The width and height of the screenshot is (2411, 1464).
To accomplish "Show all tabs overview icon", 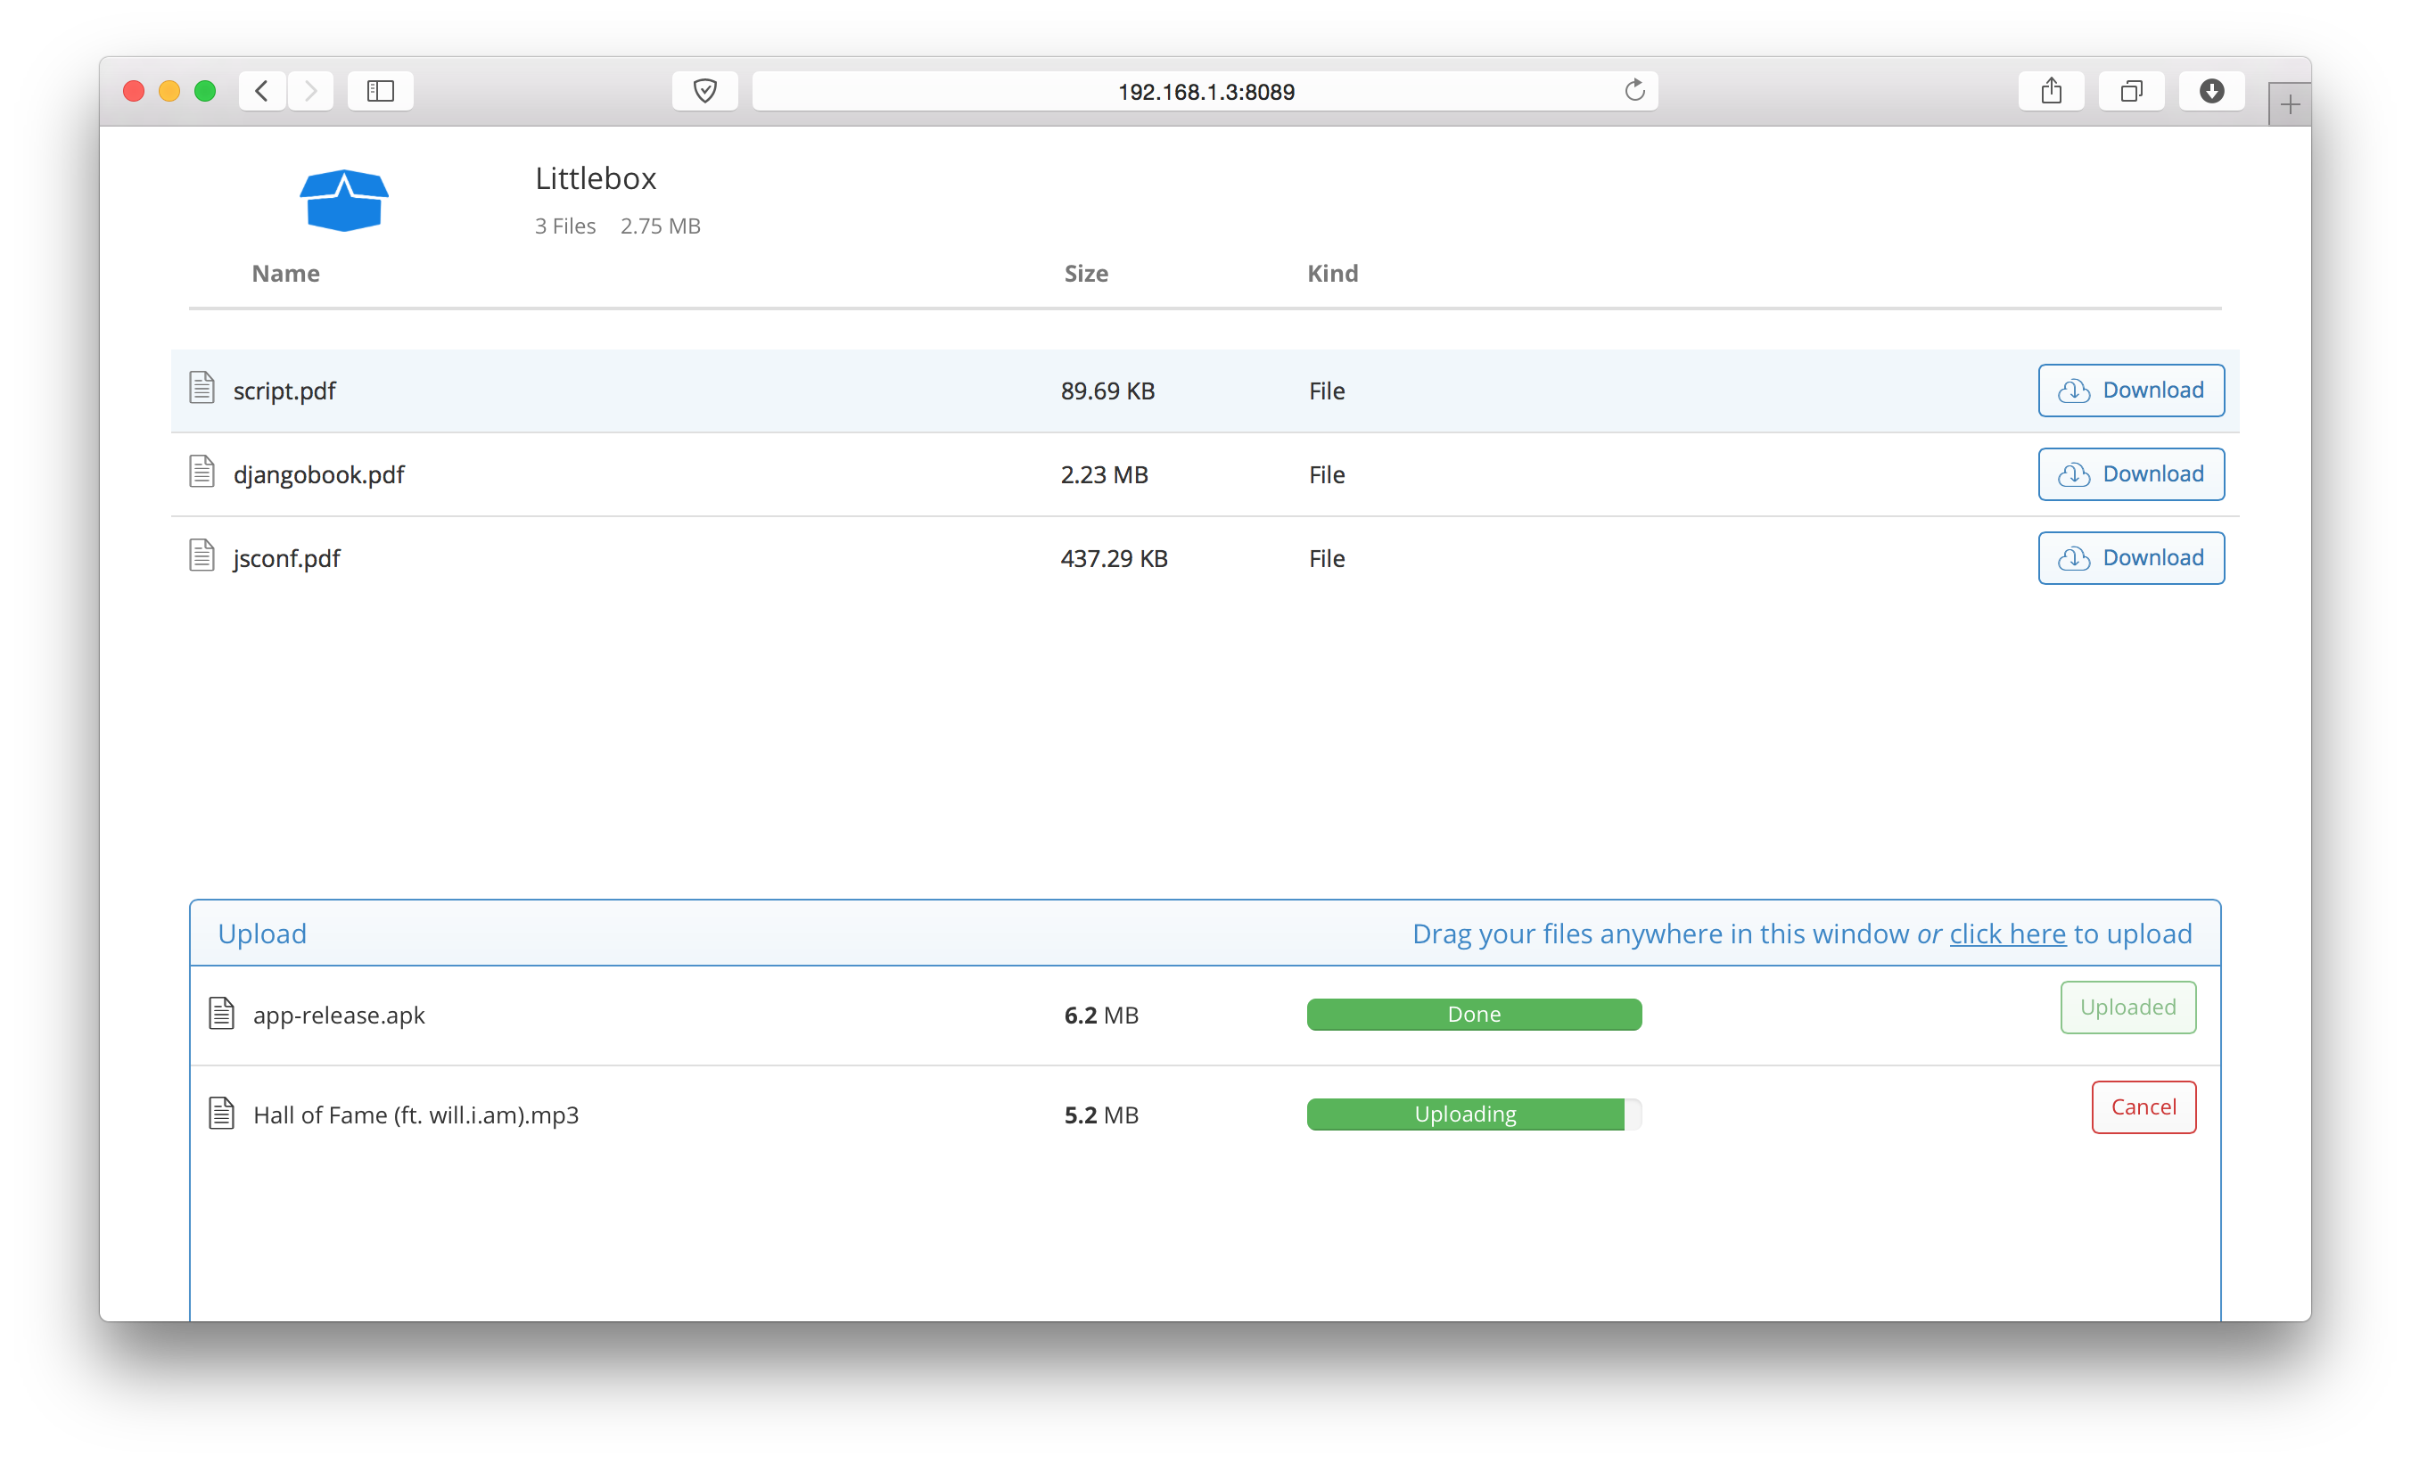I will [2131, 91].
